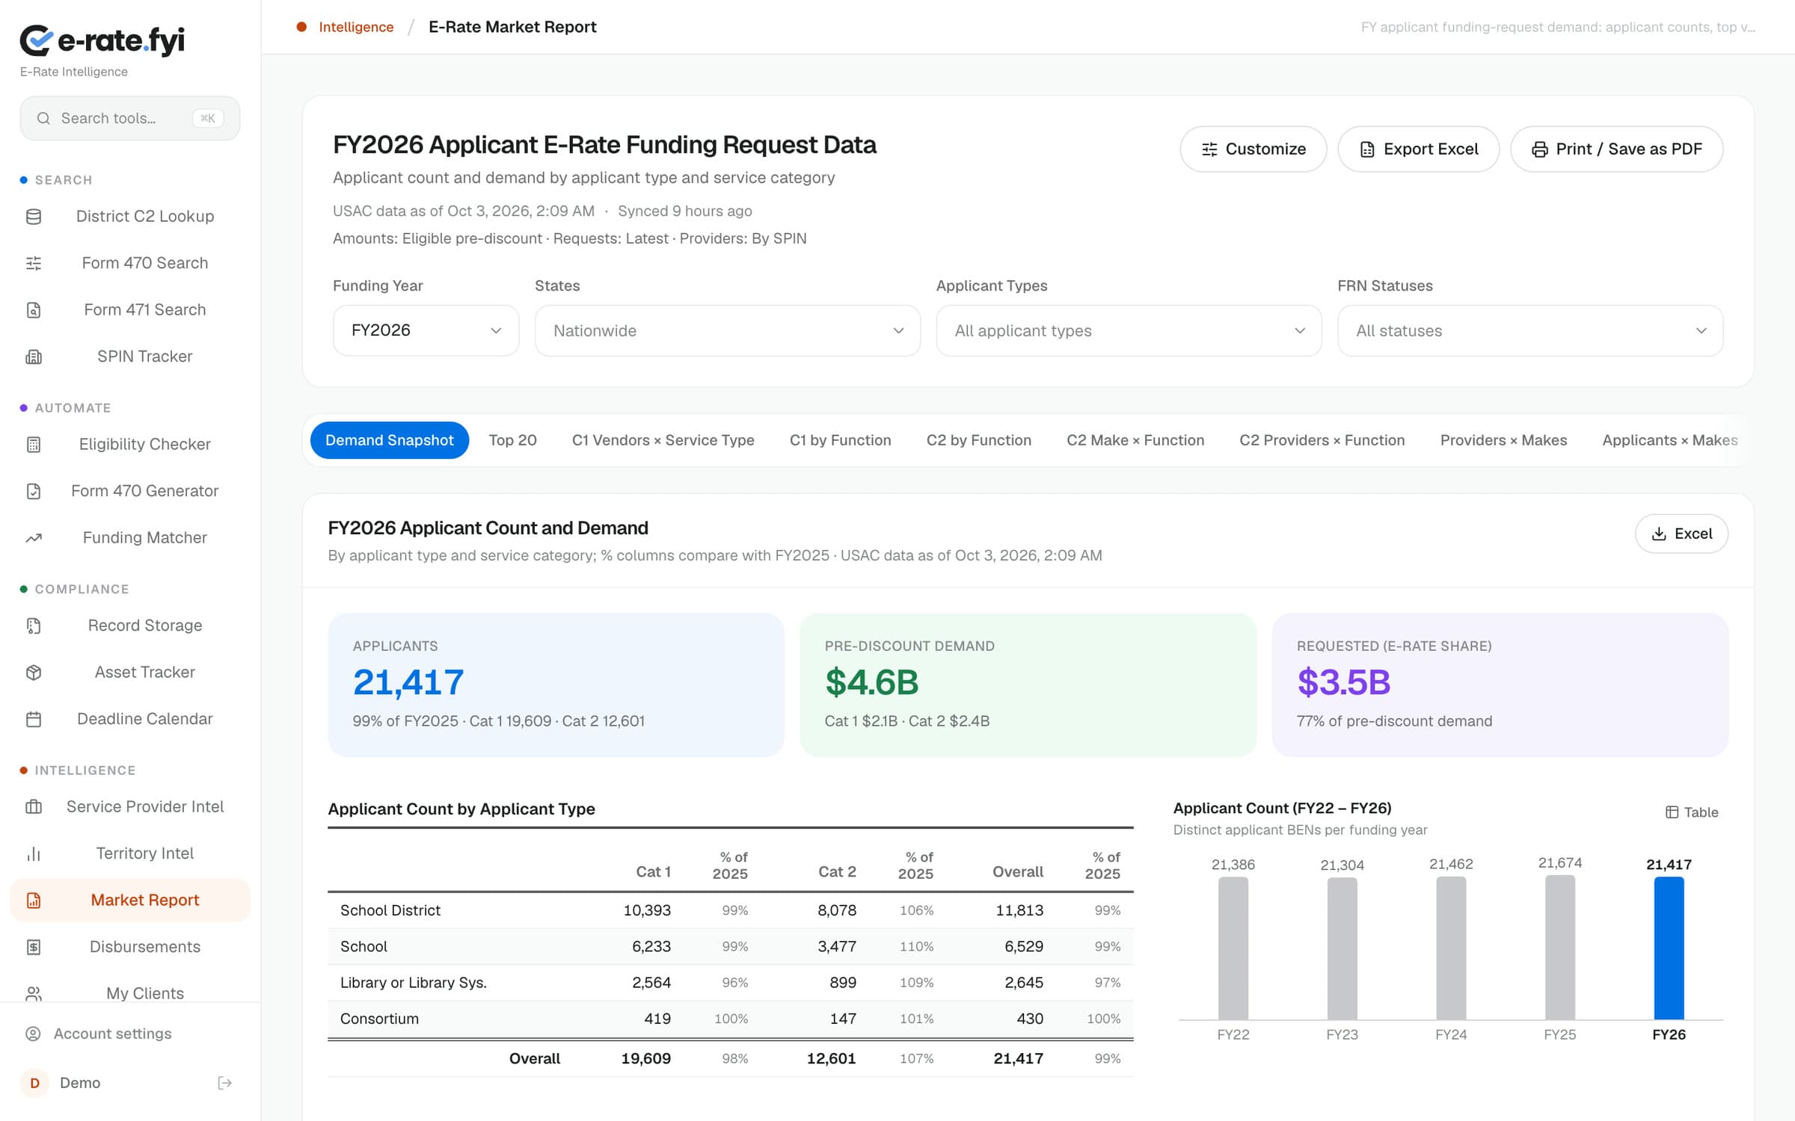Click the My Clients people icon
The image size is (1795, 1121).
tap(34, 994)
